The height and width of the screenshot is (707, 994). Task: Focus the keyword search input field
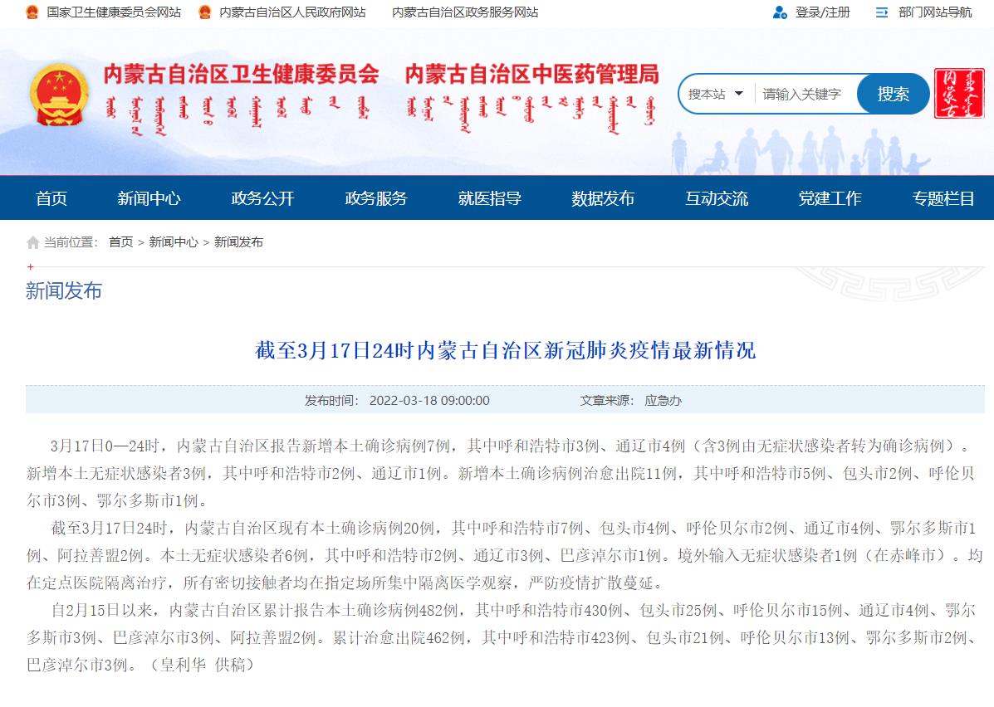[x=804, y=94]
